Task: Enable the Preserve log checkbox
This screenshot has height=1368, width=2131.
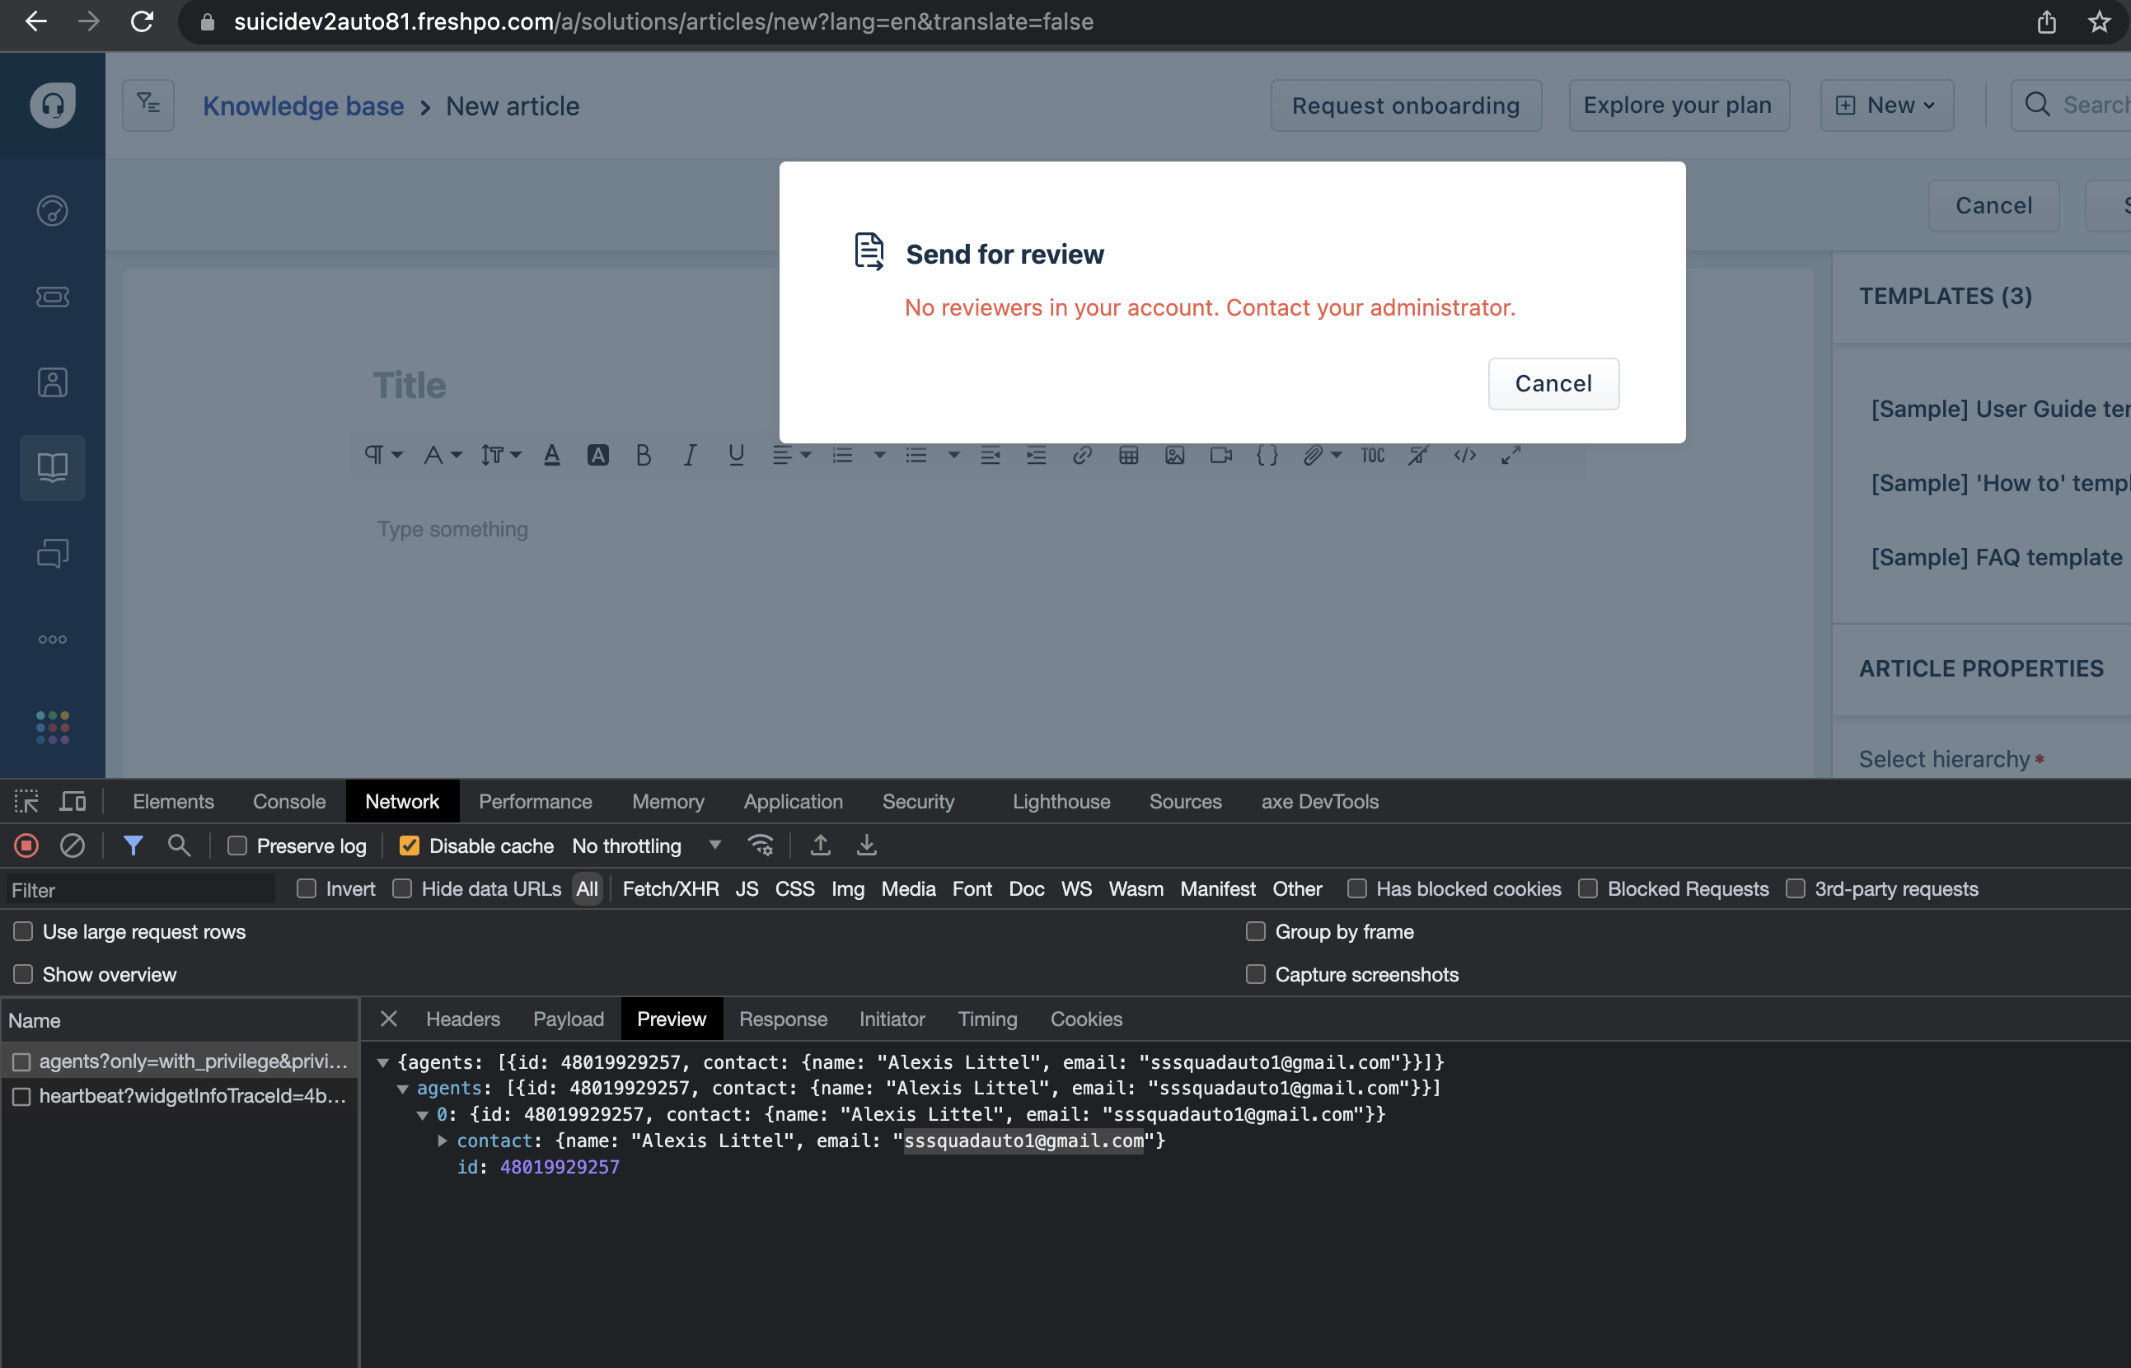Action: [237, 846]
